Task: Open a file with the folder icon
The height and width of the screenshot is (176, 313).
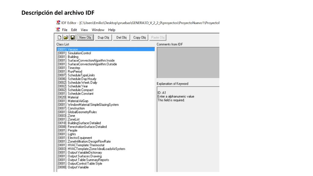Action: (66, 38)
